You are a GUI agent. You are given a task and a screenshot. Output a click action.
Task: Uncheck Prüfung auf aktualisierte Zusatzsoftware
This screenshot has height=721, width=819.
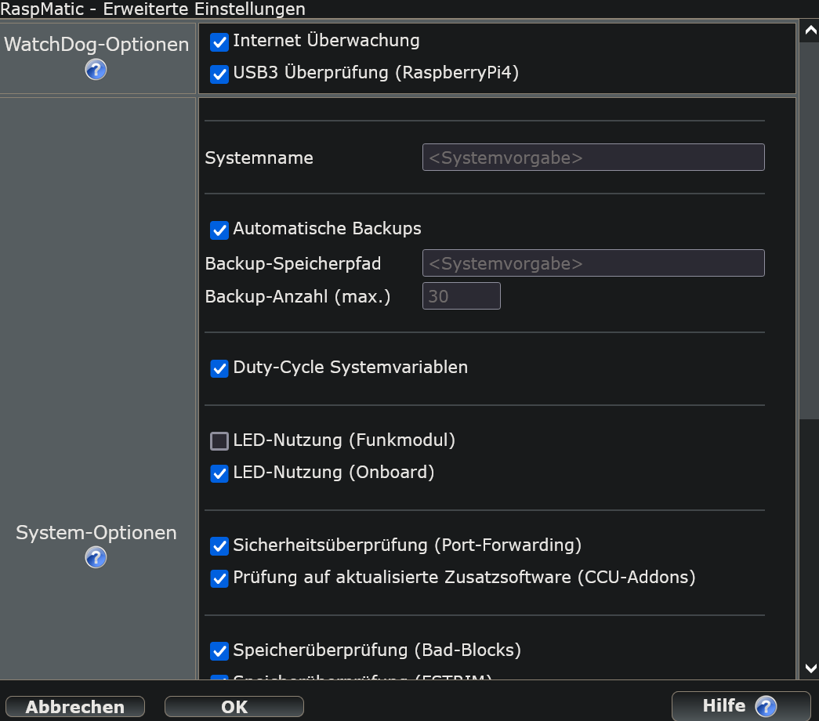click(x=219, y=579)
